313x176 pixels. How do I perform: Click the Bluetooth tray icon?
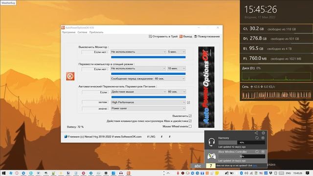click(241, 173)
